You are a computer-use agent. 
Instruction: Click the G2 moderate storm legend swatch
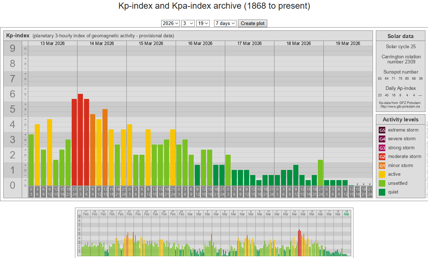[x=382, y=157]
